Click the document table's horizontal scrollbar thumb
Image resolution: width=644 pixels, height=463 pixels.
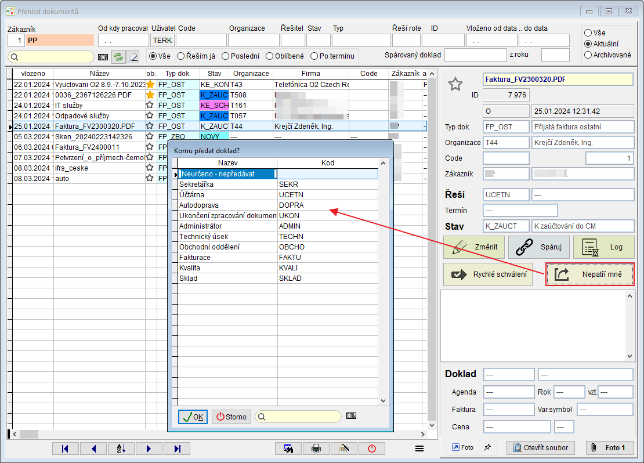29,434
